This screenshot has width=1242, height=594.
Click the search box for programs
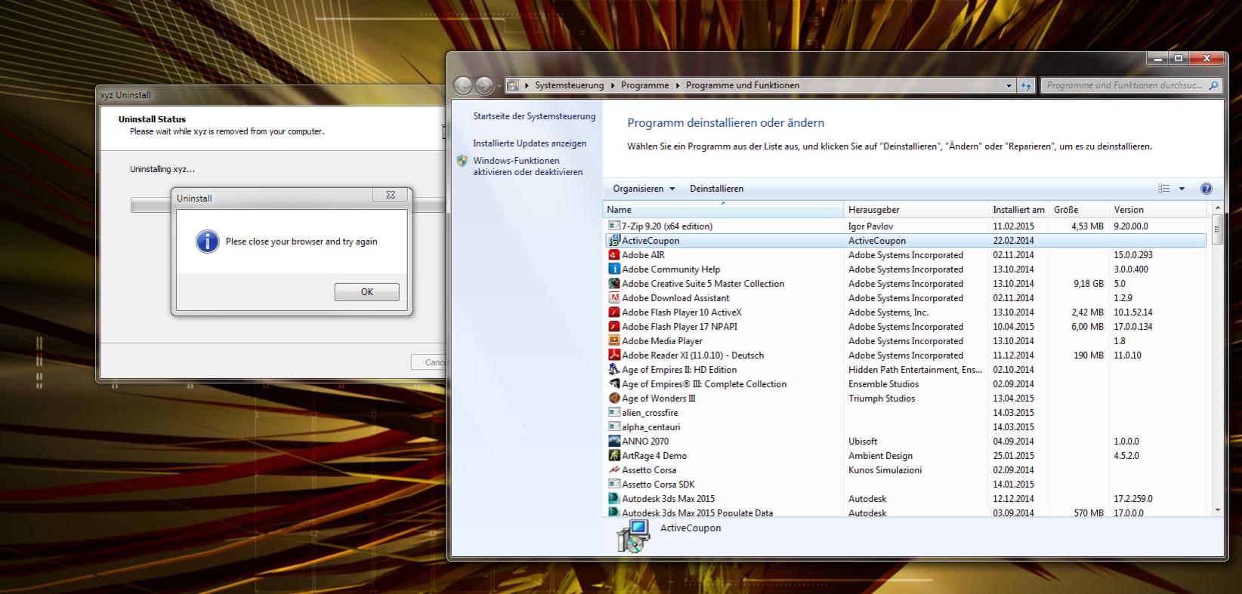point(1131,85)
